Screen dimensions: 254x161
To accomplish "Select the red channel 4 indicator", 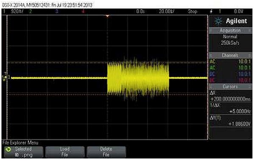I will click(83, 11).
